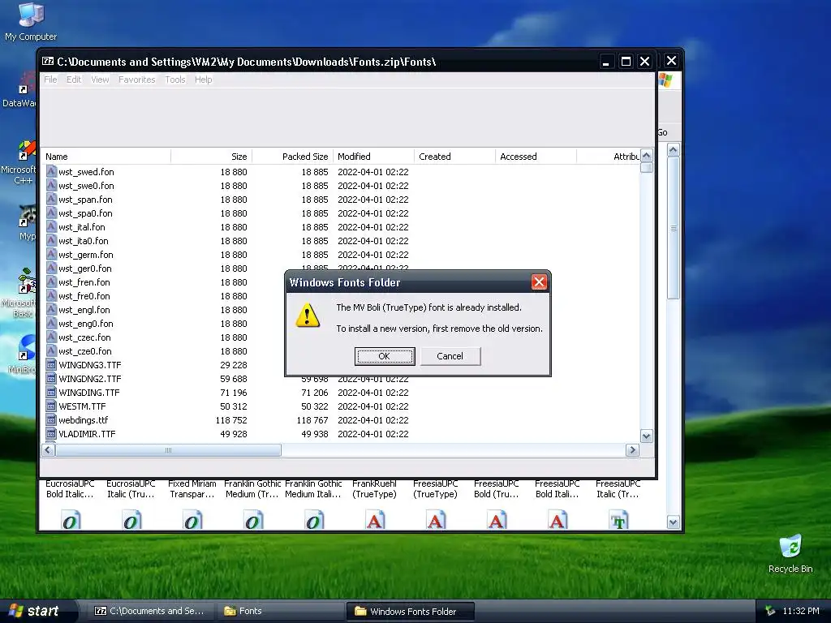Click Cancel in Windows Fonts Folder dialog
This screenshot has height=623, width=831.
(x=450, y=356)
